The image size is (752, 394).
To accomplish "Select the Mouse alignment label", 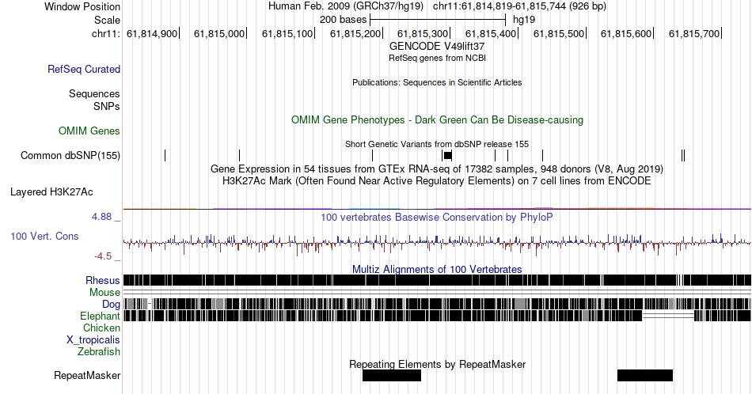I will point(104,293).
